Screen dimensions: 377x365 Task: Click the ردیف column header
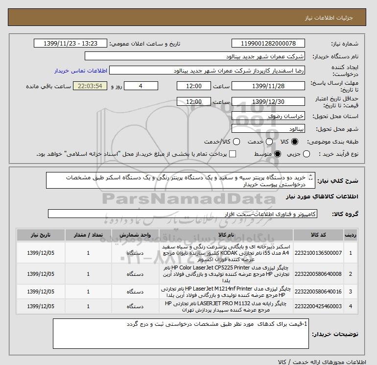[351, 235]
